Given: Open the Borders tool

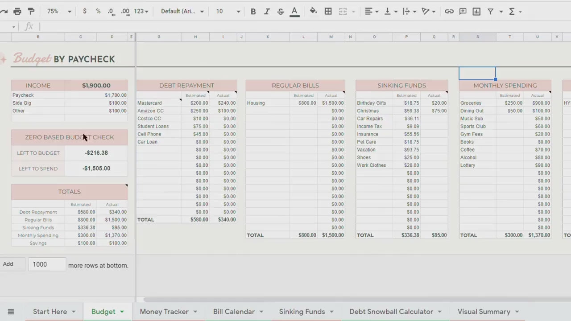Looking at the screenshot, I should 328,11.
